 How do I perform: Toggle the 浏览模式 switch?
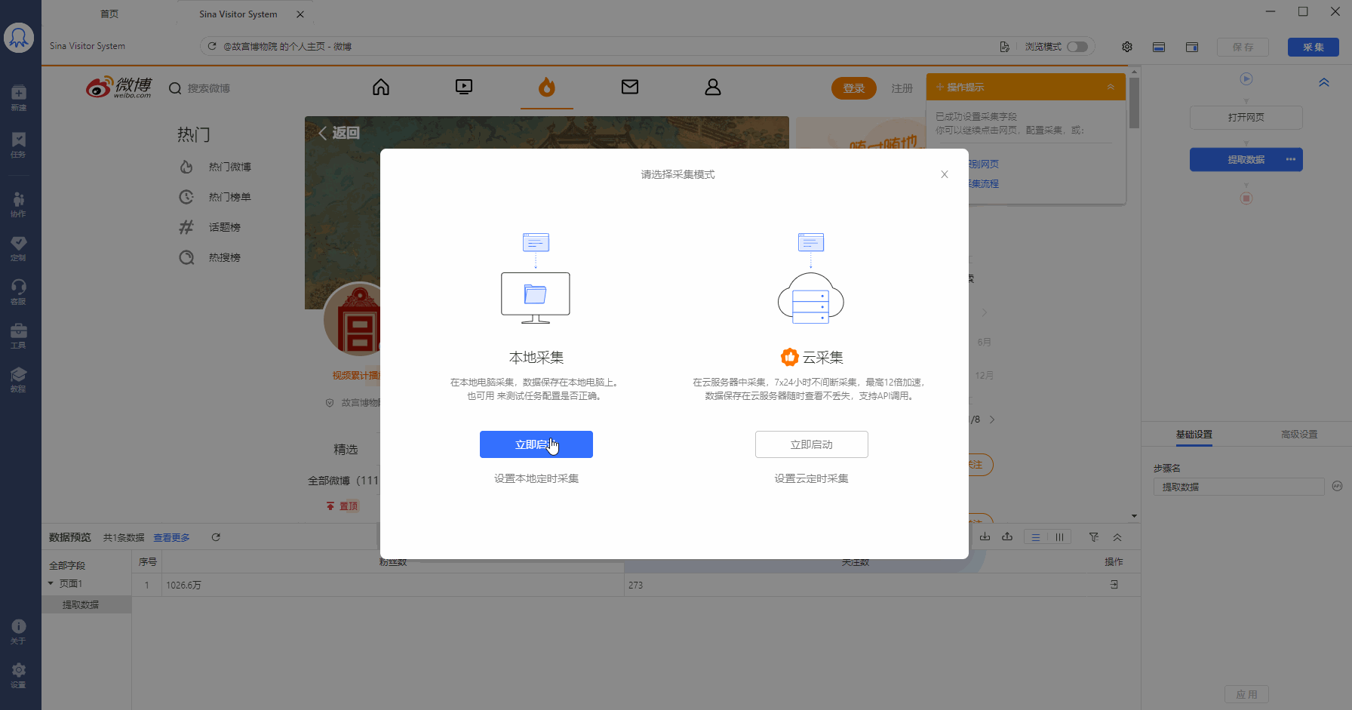[1077, 47]
